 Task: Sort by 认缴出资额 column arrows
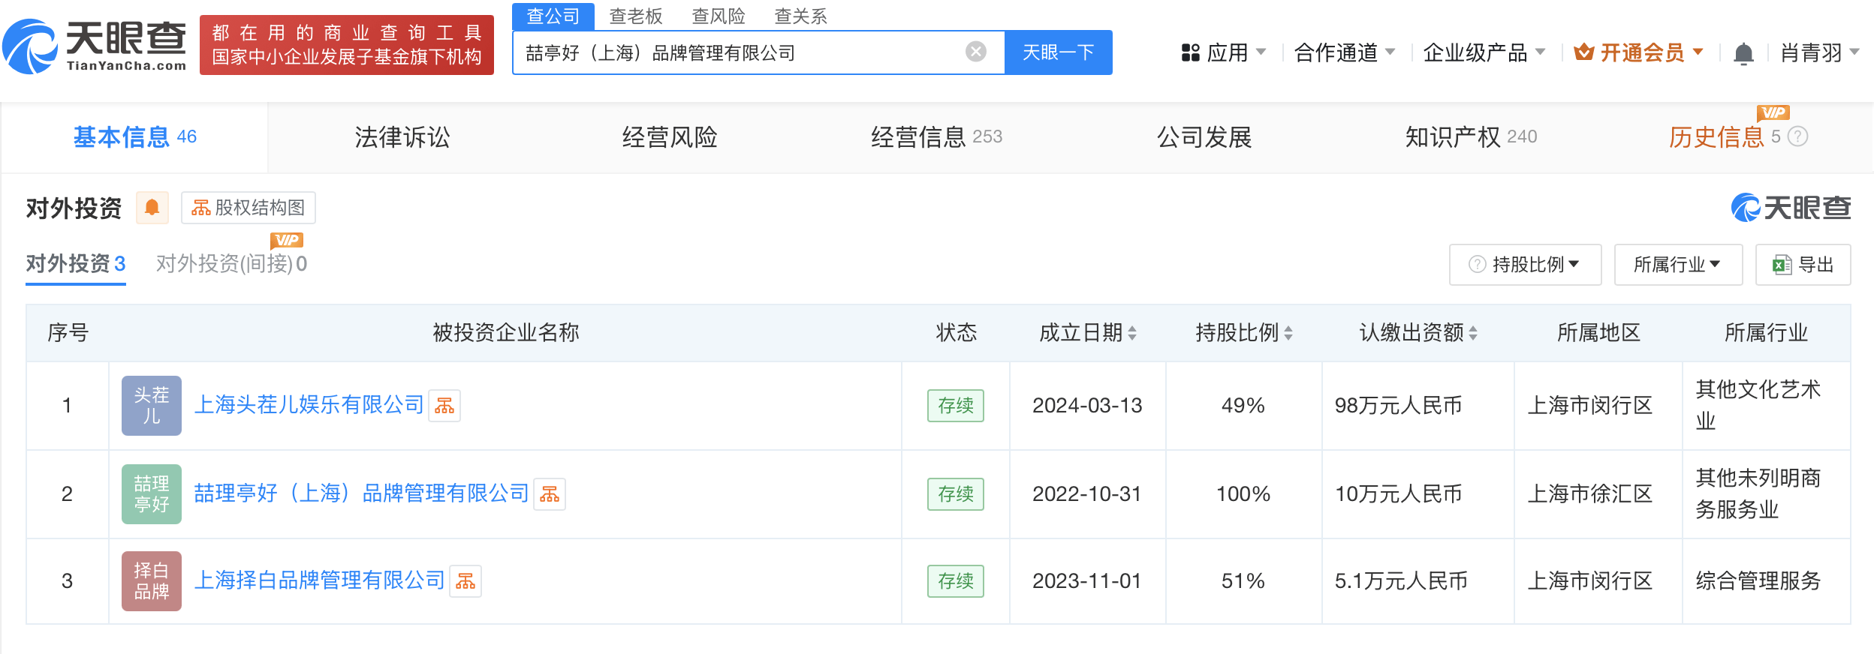[1473, 333]
